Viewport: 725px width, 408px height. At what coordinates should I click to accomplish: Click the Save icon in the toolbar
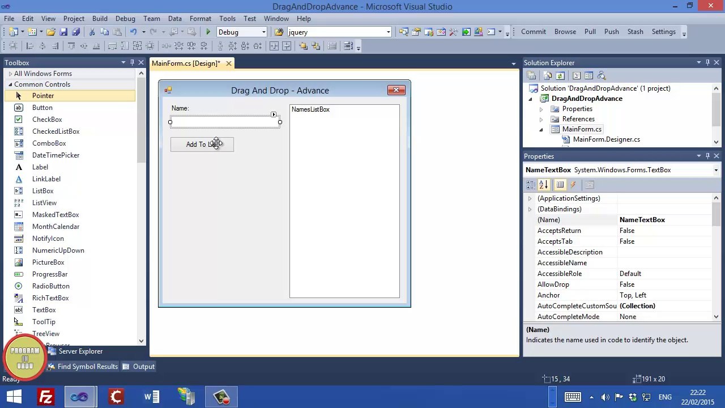coord(63,32)
